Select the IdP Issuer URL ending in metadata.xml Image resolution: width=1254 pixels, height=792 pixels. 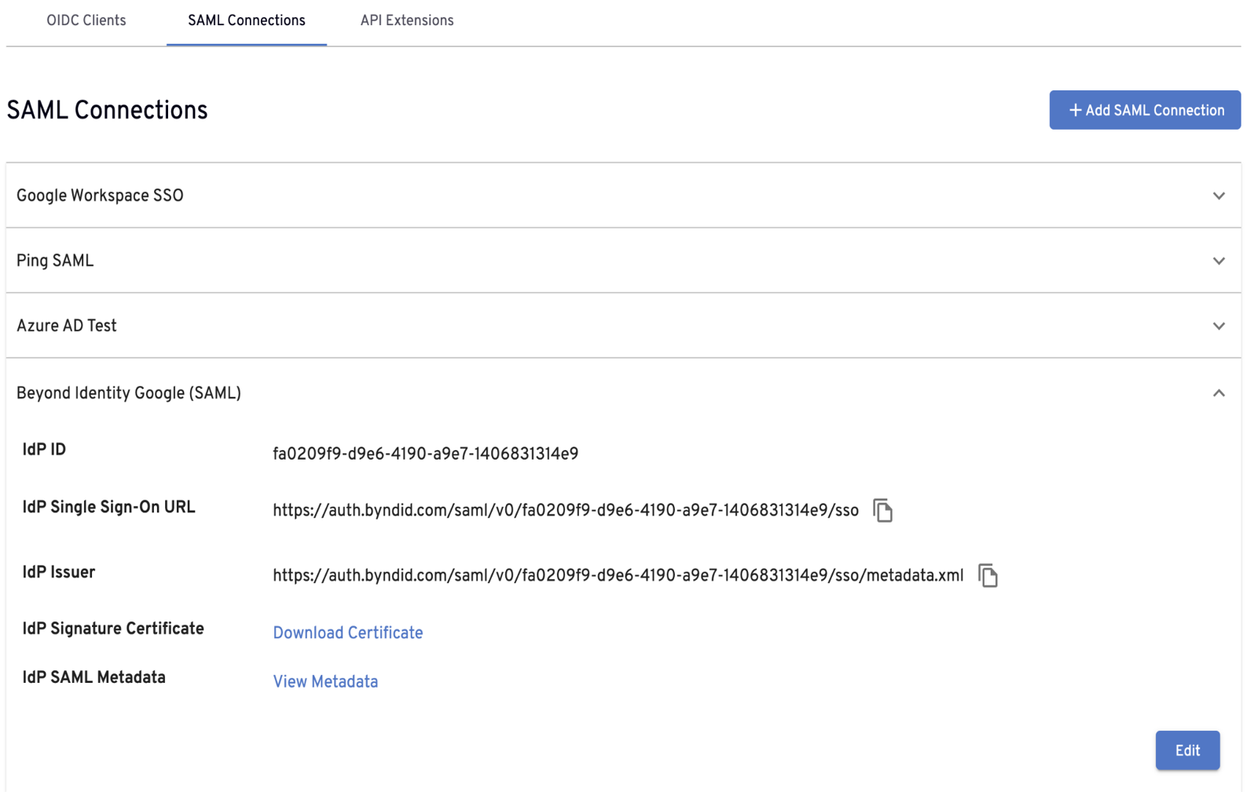click(x=618, y=576)
